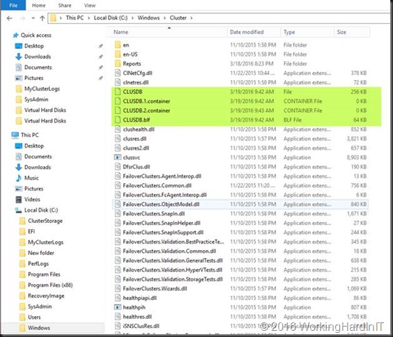Open the View ribbon tab

90,6
